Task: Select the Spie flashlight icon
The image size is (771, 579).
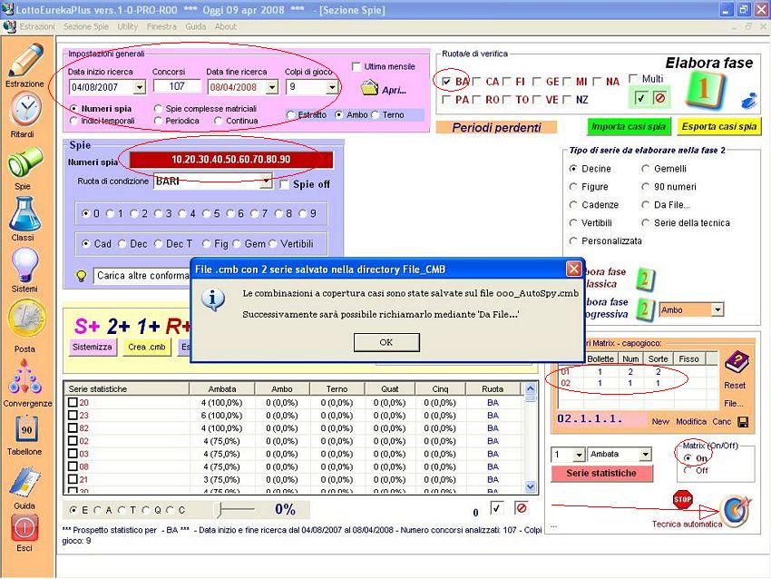Action: 24,162
